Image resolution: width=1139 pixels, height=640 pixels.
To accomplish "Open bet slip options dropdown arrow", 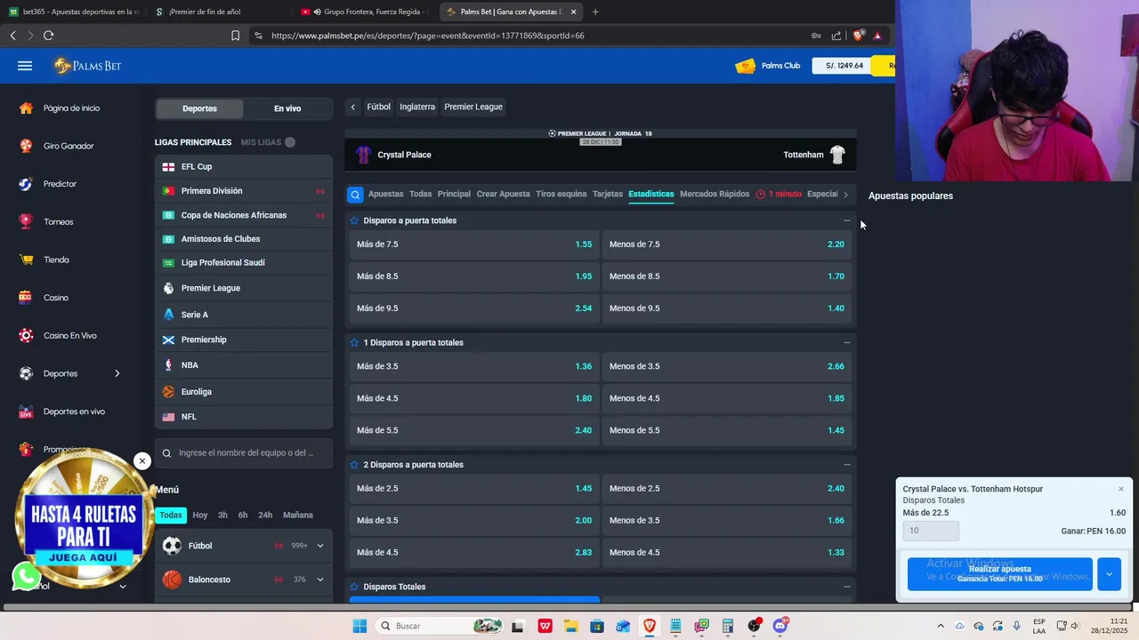I will click(x=1109, y=574).
